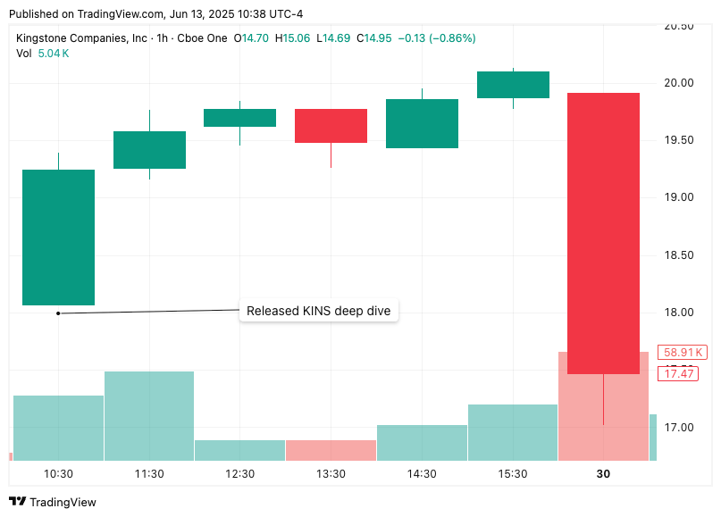The width and height of the screenshot is (721, 517).
Task: Click the TradingView wordmark text
Action: pyautogui.click(x=63, y=502)
